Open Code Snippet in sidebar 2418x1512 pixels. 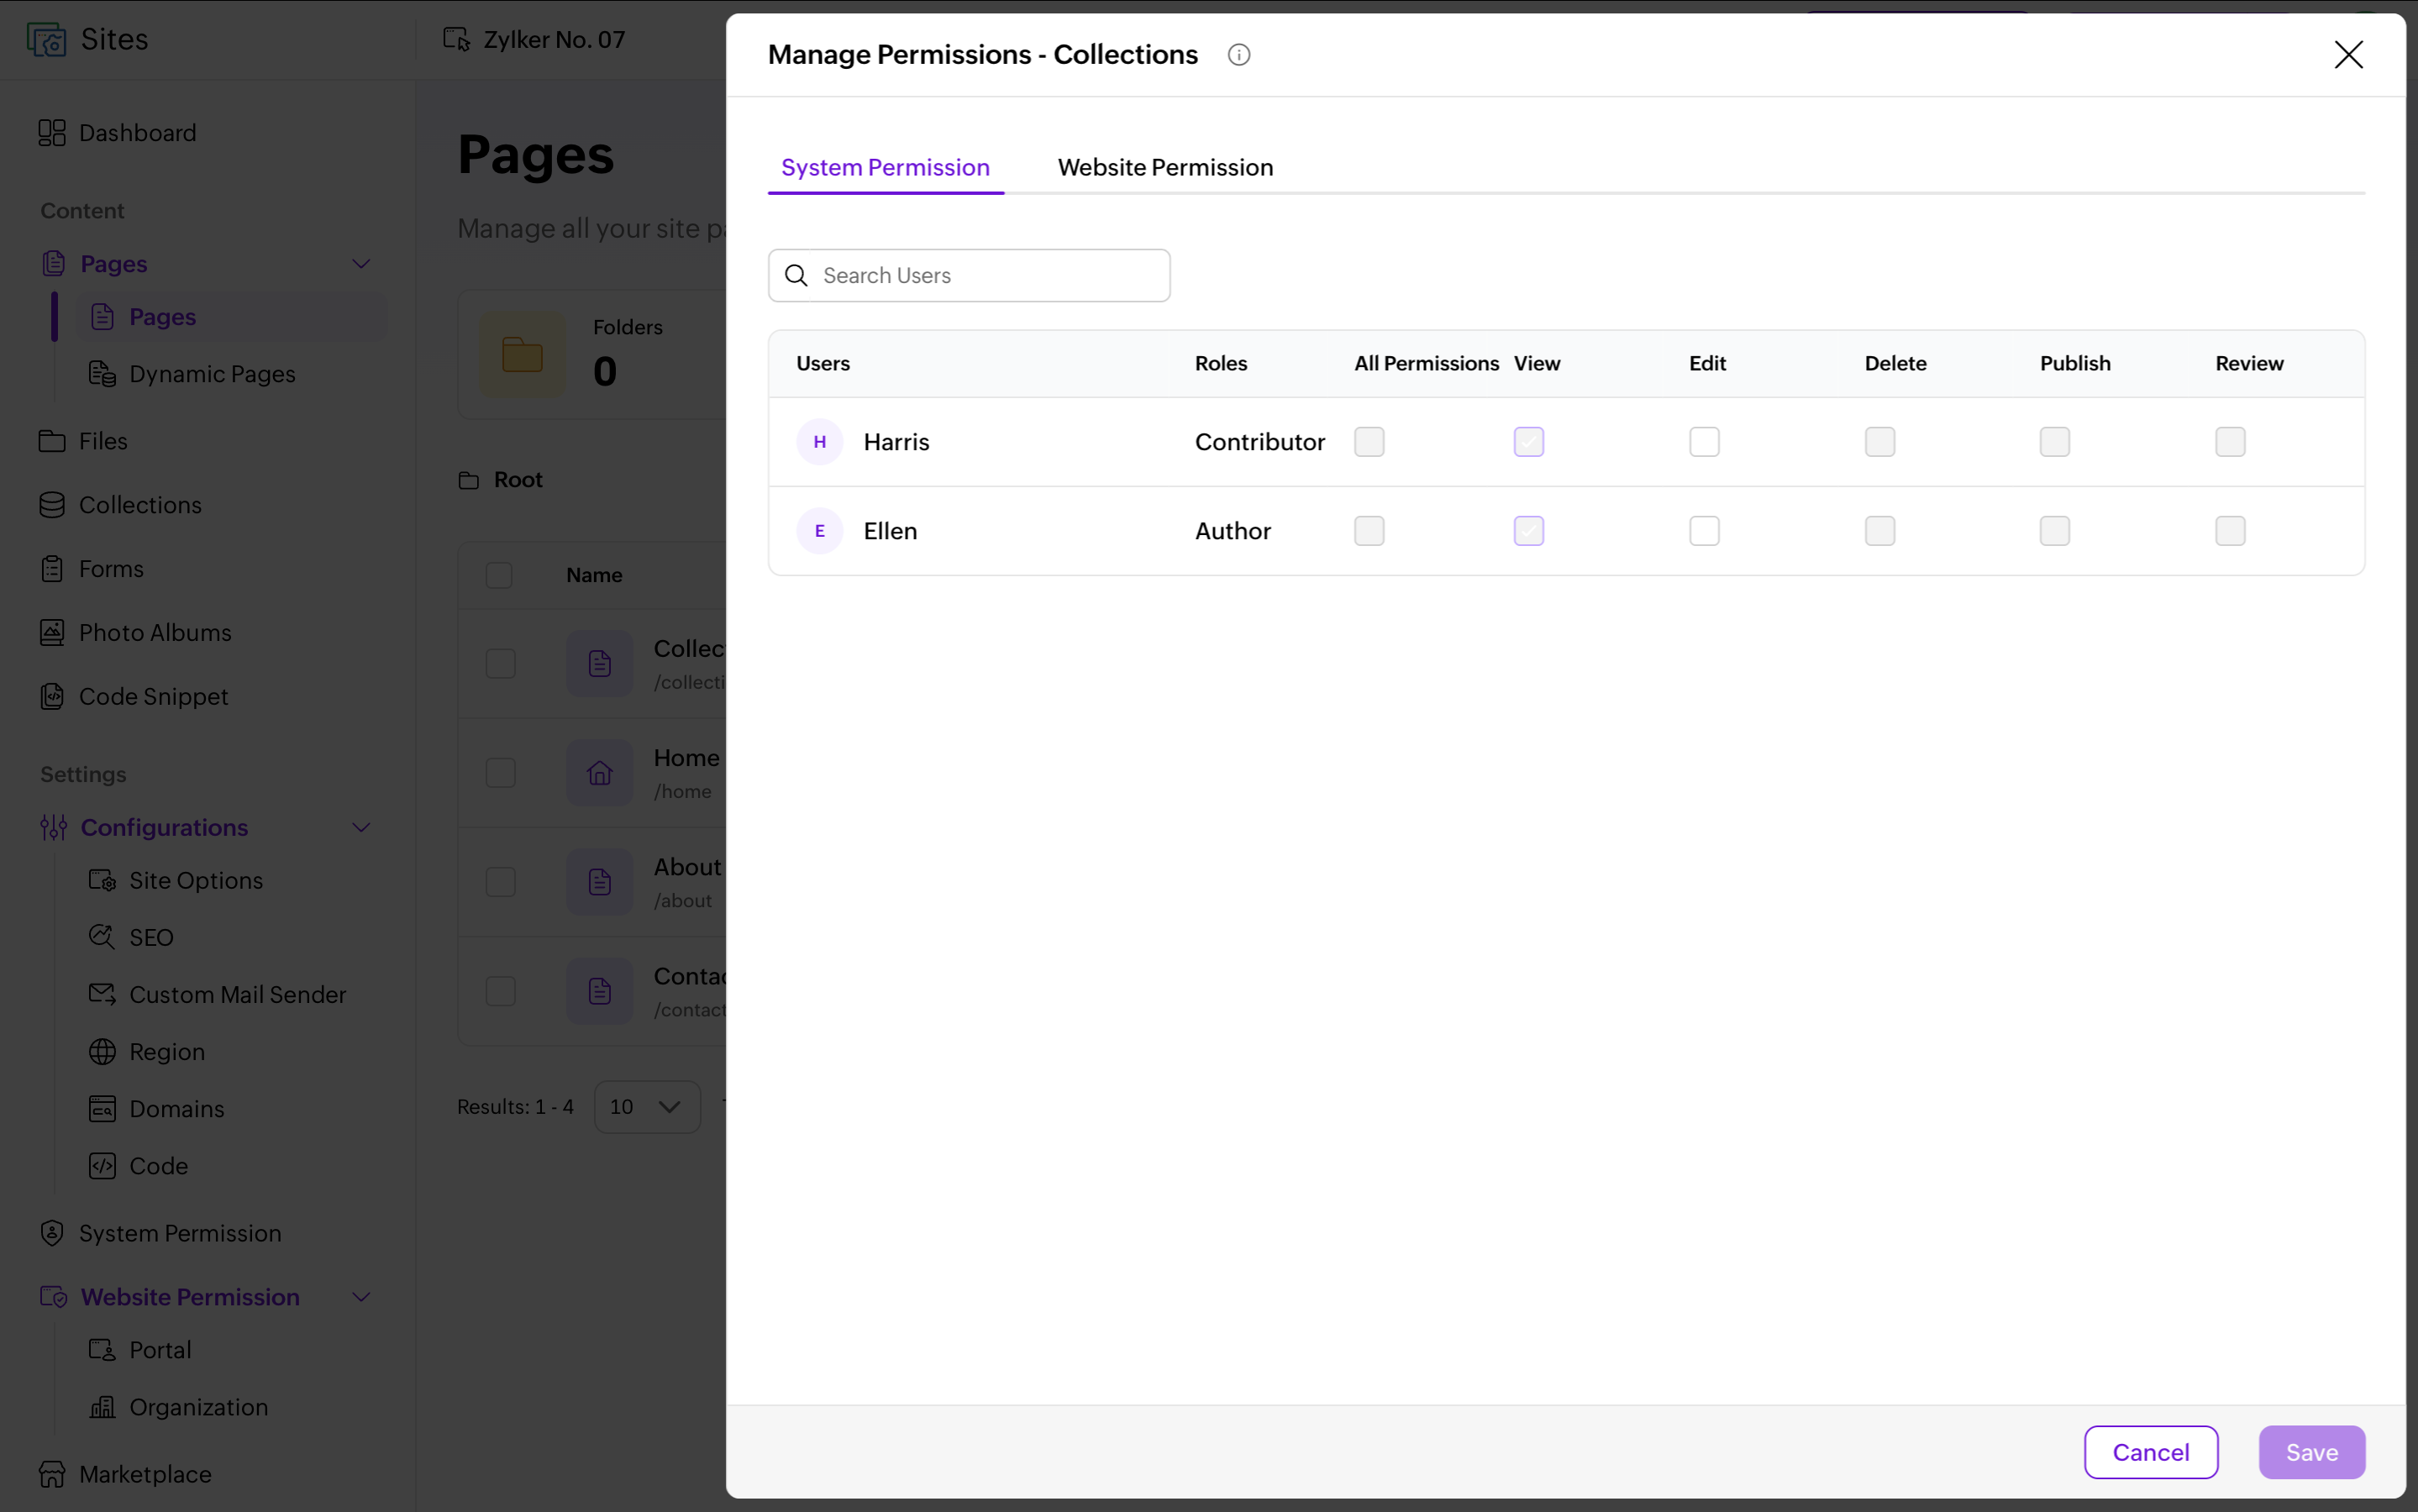(x=134, y=697)
